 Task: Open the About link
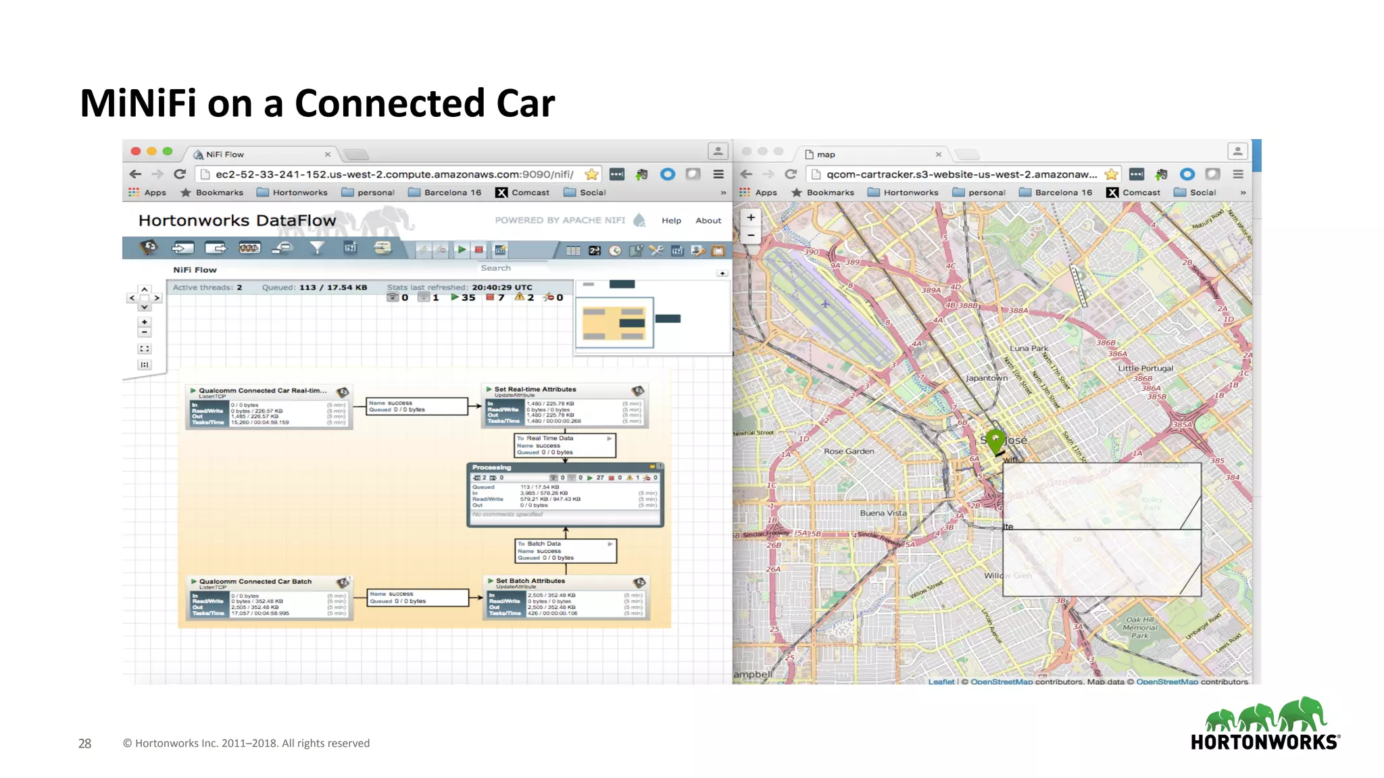[x=708, y=221]
